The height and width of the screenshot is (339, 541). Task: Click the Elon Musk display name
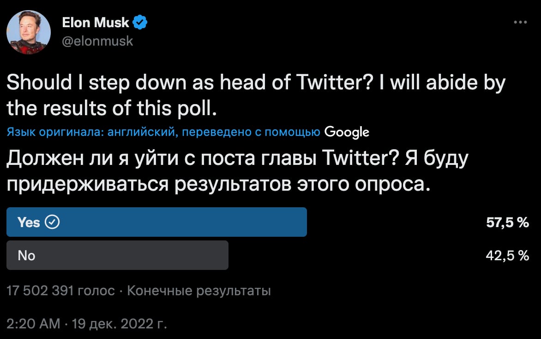click(96, 22)
